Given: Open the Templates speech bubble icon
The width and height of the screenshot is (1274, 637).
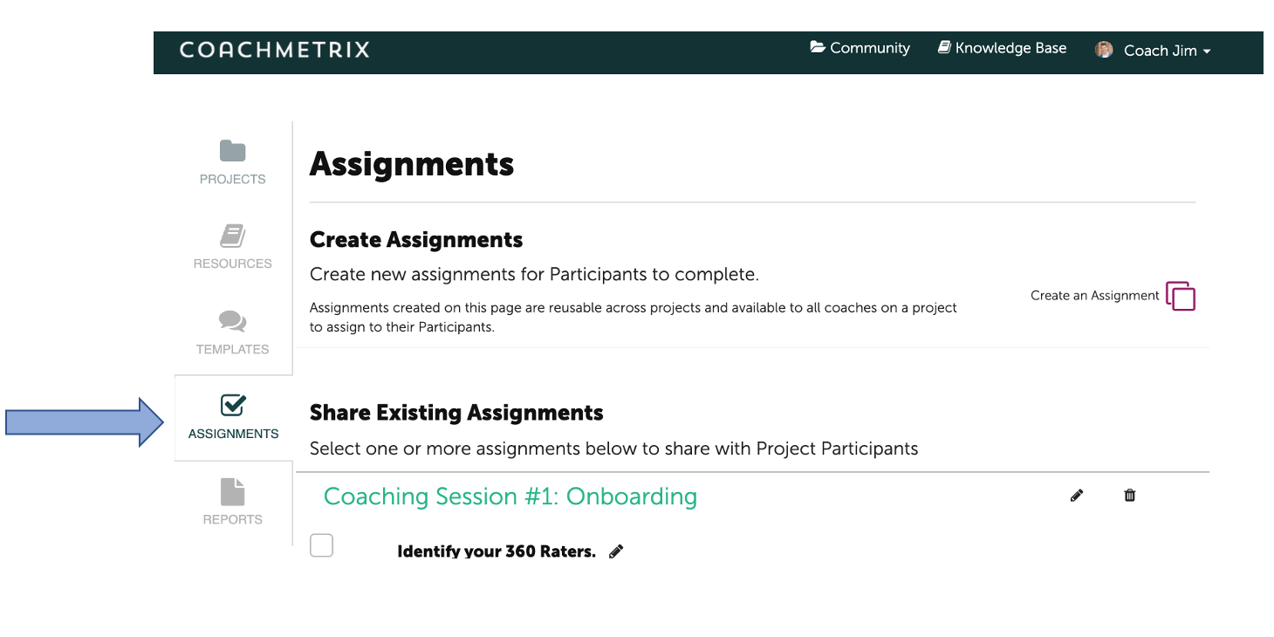Looking at the screenshot, I should point(232,321).
